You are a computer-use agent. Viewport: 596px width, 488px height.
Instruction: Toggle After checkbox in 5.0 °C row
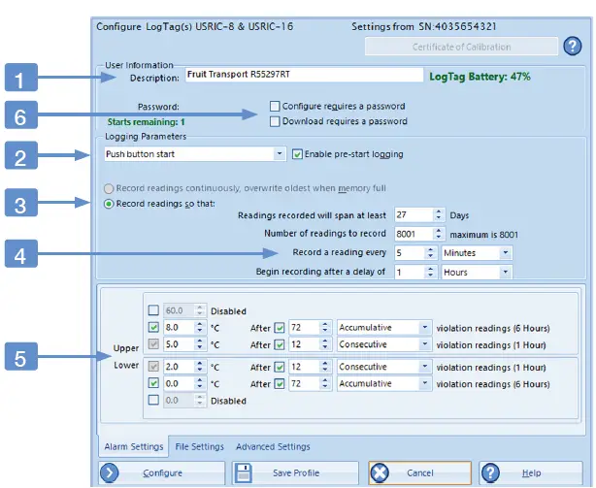click(280, 344)
